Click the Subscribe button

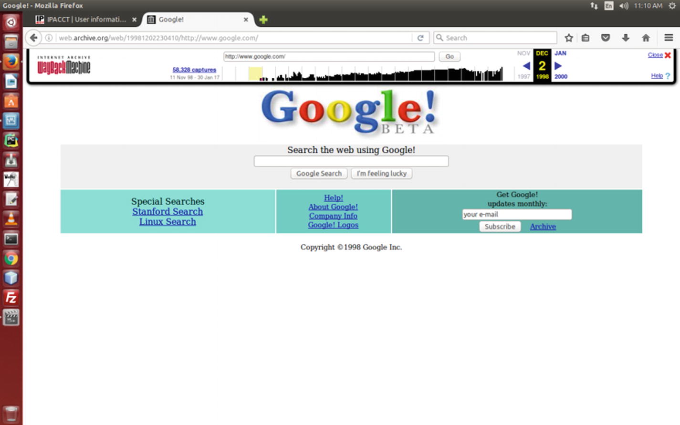tap(500, 227)
